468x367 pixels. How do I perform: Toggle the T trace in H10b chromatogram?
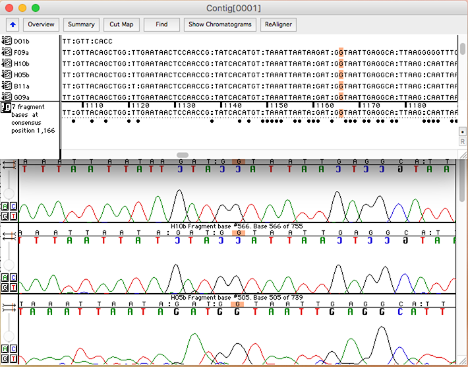tap(13, 287)
